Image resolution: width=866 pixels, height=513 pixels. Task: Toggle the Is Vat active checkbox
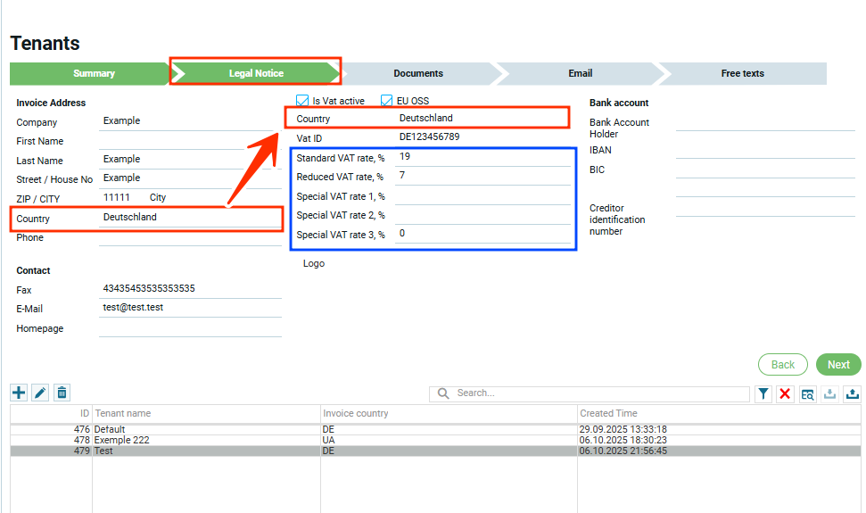click(302, 101)
